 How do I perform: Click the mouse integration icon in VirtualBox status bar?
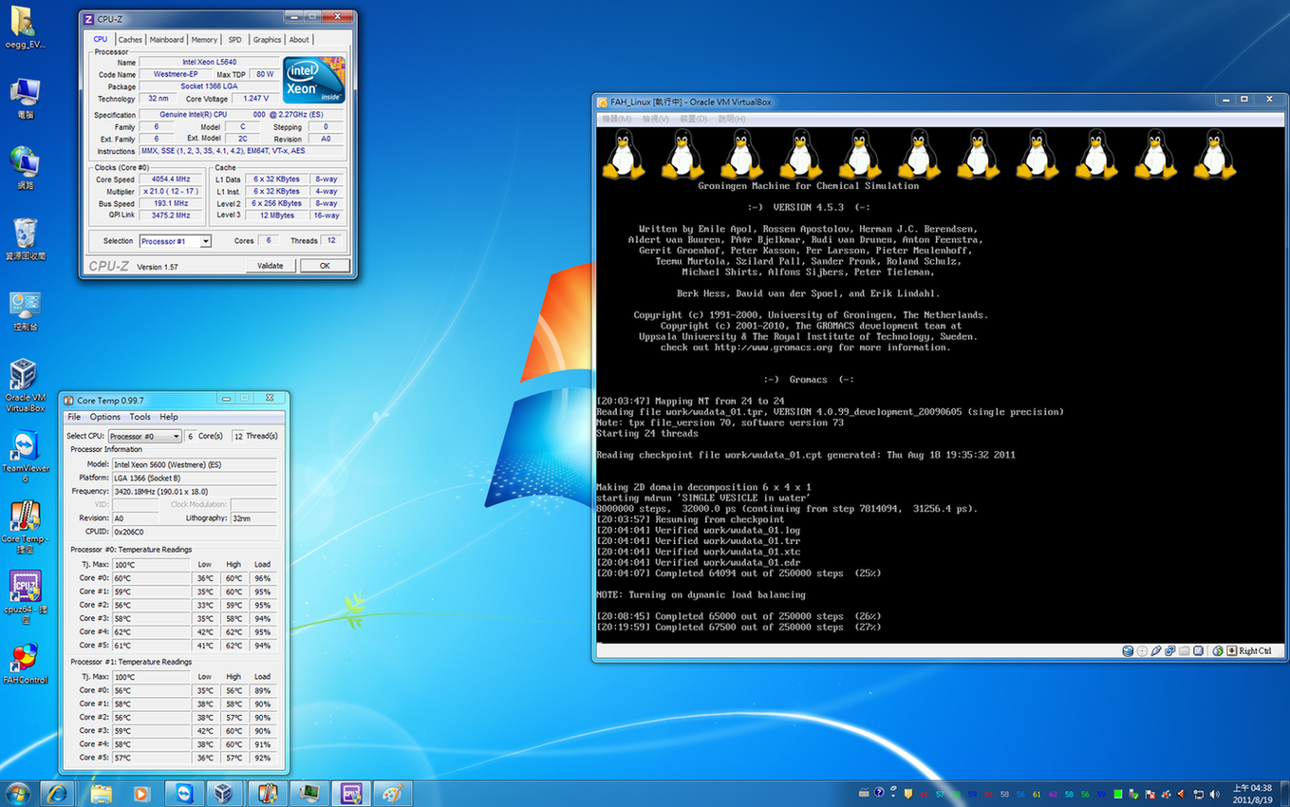[x=1218, y=651]
